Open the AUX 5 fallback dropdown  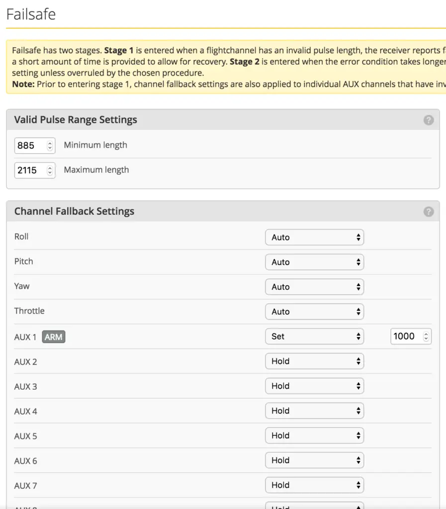pos(314,436)
